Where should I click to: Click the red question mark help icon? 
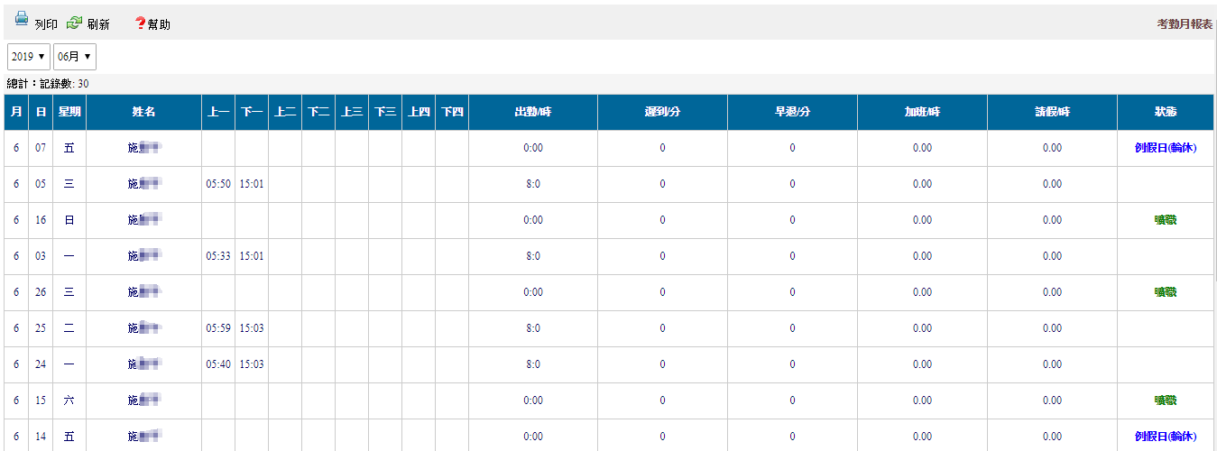[140, 23]
